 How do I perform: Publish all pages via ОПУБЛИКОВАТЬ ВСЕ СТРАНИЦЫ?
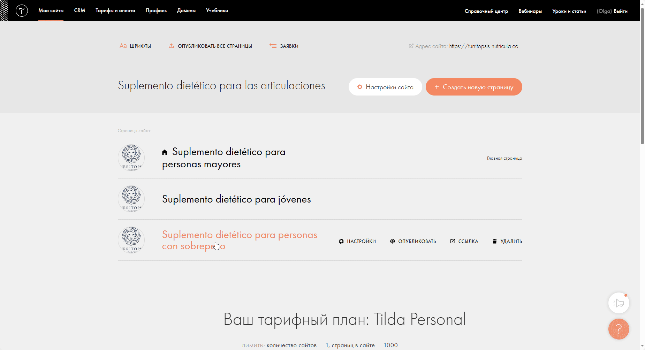[x=210, y=46]
